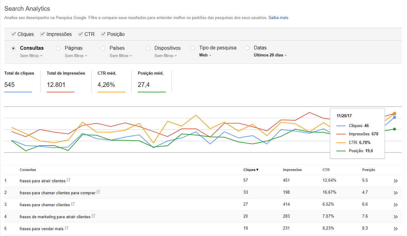
Task: Click the "Saiba mais" link
Action: pos(278,17)
